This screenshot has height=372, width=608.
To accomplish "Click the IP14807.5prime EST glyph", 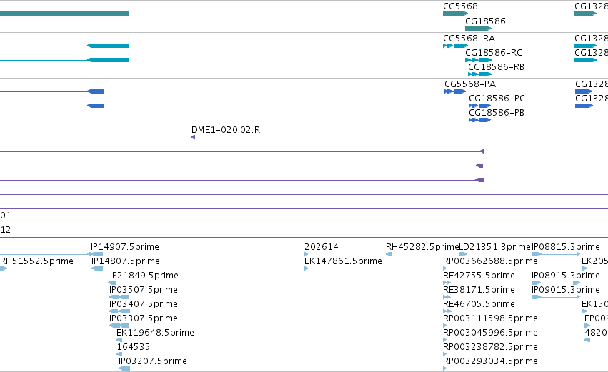I will [x=97, y=268].
